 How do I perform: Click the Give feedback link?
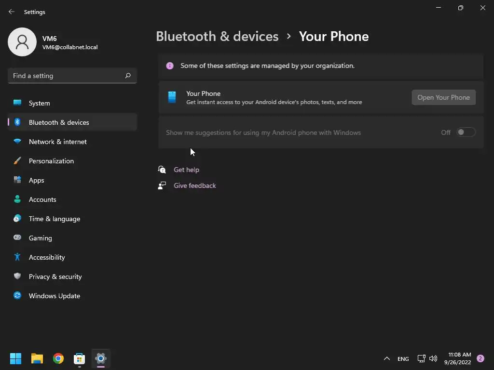pyautogui.click(x=195, y=185)
